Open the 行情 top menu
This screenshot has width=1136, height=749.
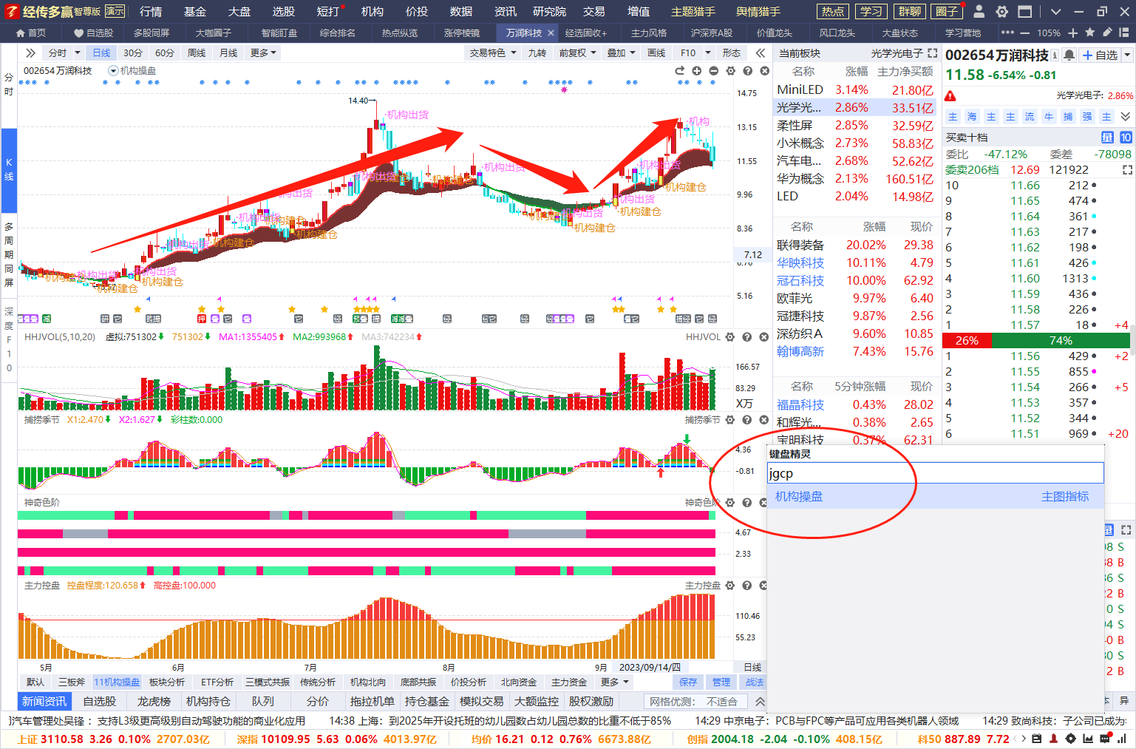[151, 12]
